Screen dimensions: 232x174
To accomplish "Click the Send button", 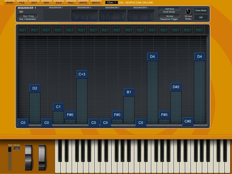I will pos(58,2).
